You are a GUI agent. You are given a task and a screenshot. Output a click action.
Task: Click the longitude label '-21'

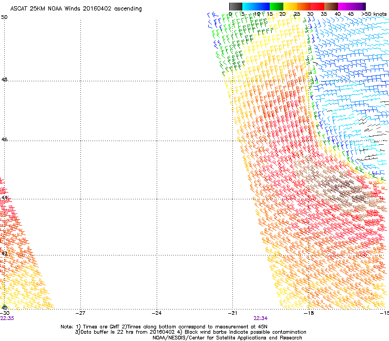[x=233, y=313]
